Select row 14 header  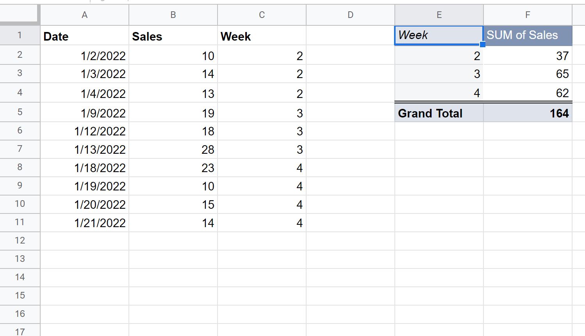tap(20, 277)
